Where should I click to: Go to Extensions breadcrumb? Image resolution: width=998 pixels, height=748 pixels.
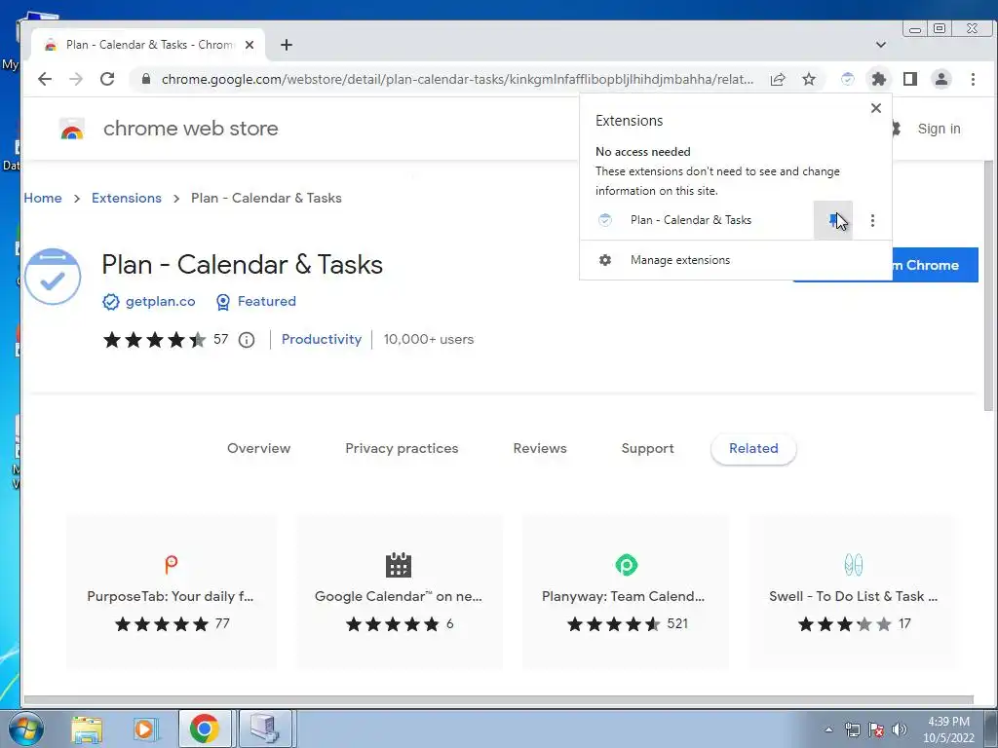click(127, 198)
